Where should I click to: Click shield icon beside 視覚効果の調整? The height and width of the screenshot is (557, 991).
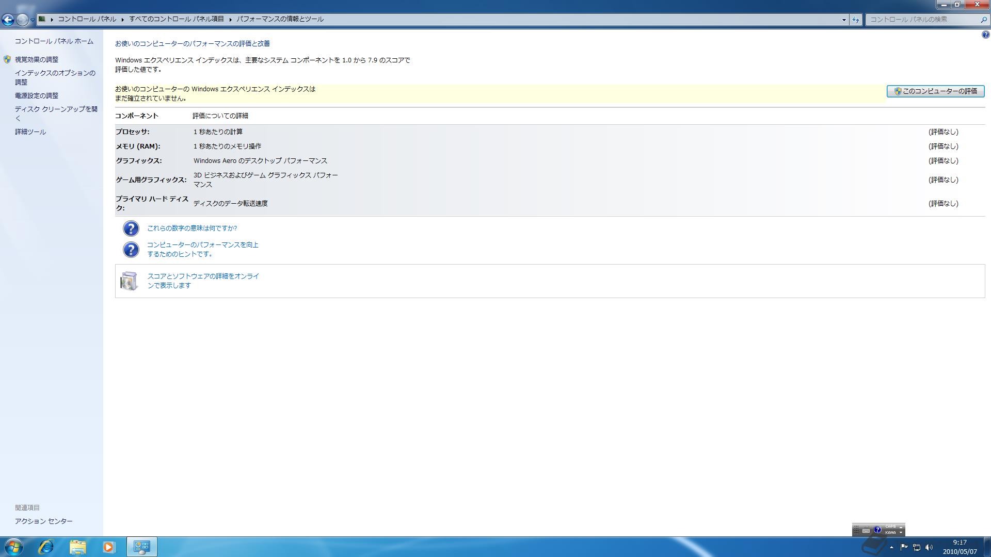7,60
